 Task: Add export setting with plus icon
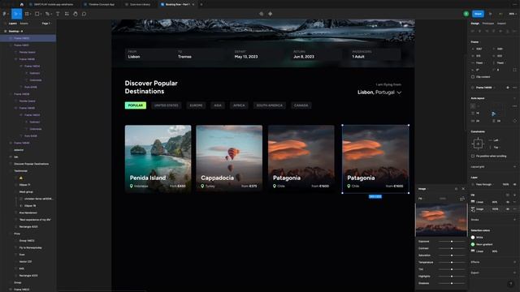(x=514, y=273)
